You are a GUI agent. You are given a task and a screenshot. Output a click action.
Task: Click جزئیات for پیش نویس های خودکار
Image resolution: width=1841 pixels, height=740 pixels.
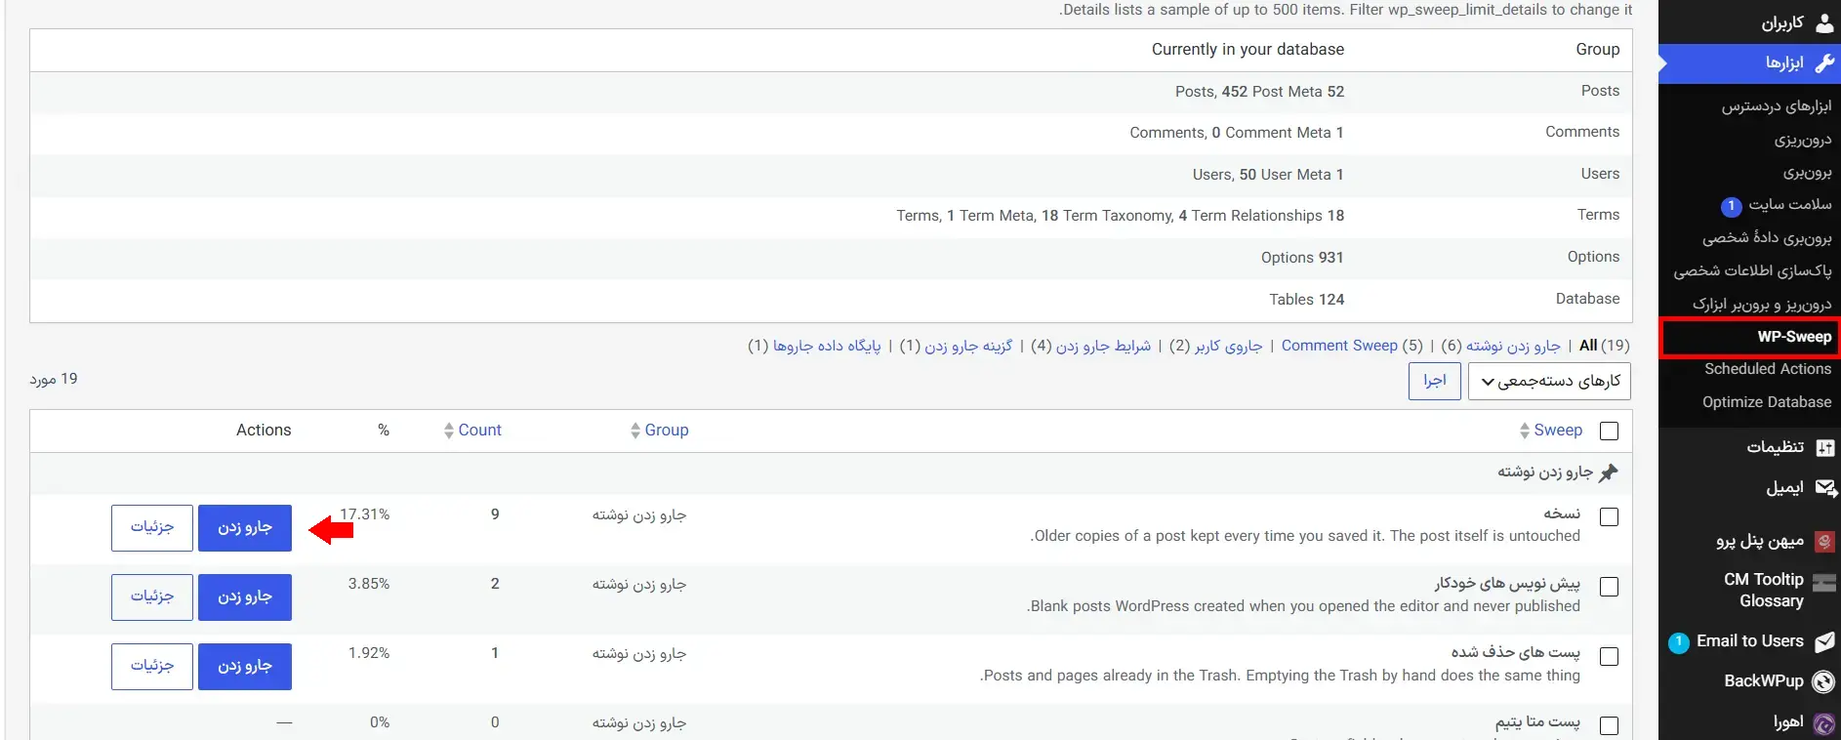point(152,597)
